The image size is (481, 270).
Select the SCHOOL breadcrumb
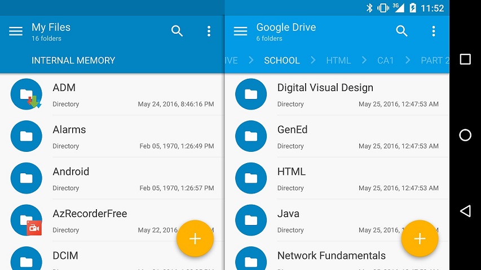pyautogui.click(x=282, y=60)
